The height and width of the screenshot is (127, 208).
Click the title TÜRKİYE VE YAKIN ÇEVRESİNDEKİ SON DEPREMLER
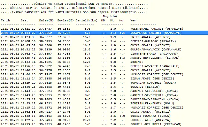[x=73, y=4]
